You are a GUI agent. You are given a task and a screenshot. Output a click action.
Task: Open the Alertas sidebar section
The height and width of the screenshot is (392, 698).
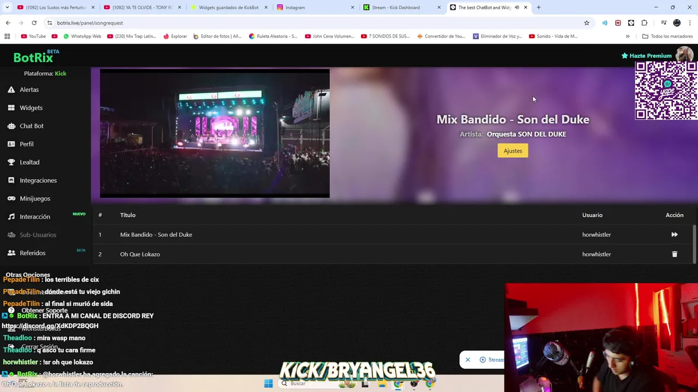tap(29, 90)
